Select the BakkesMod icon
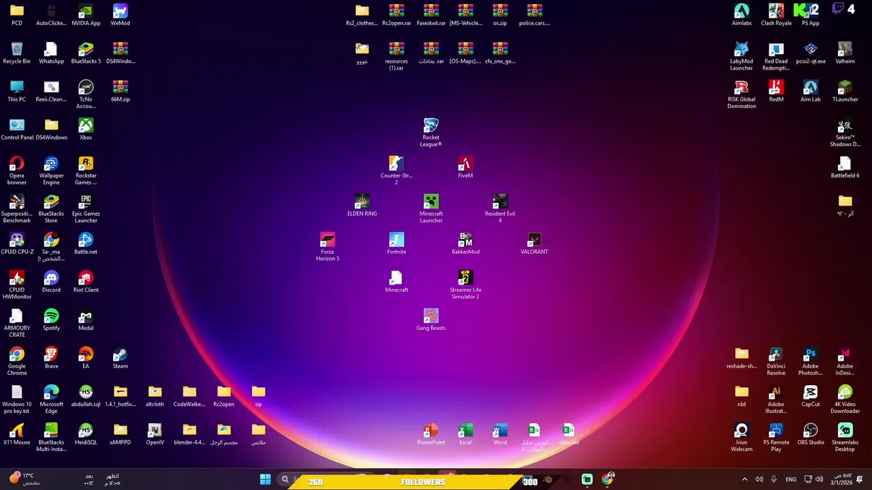 (x=465, y=244)
